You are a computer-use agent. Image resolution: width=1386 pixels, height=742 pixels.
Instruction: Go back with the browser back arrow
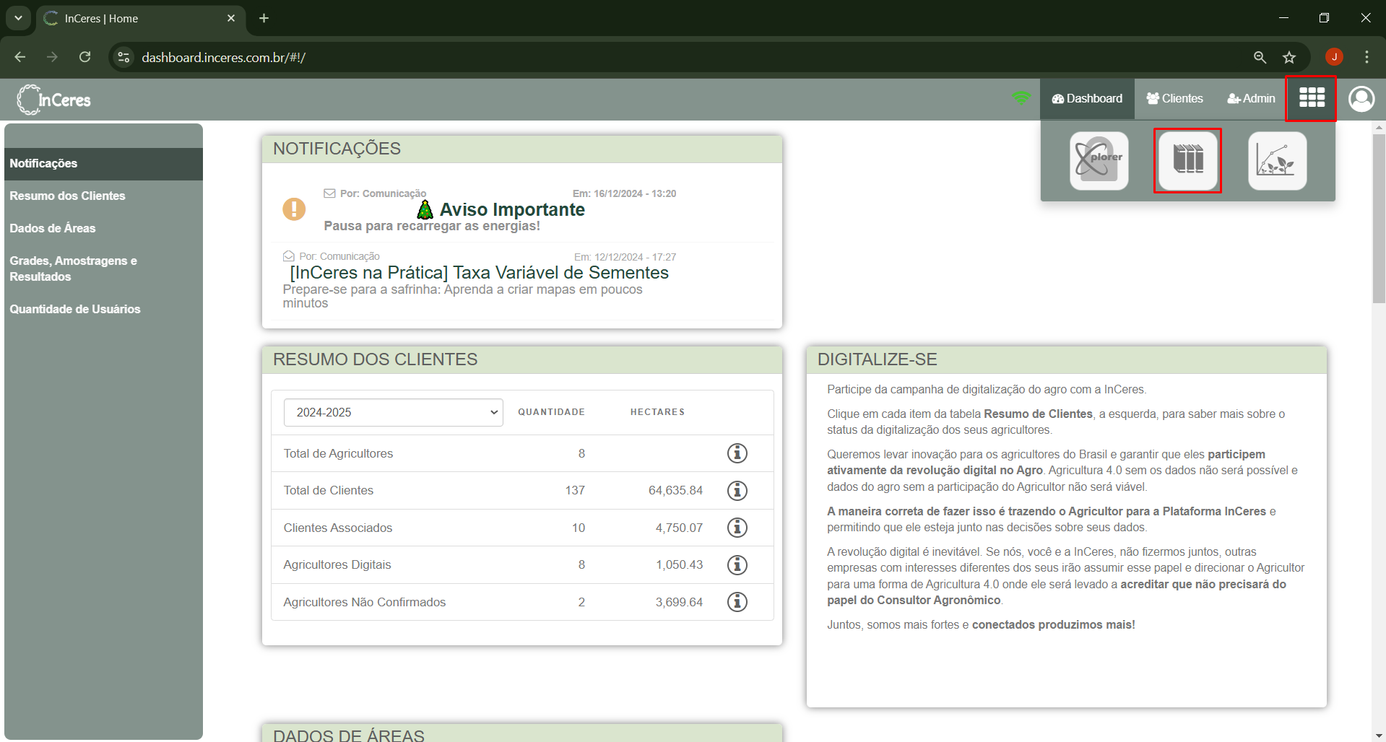pos(20,57)
